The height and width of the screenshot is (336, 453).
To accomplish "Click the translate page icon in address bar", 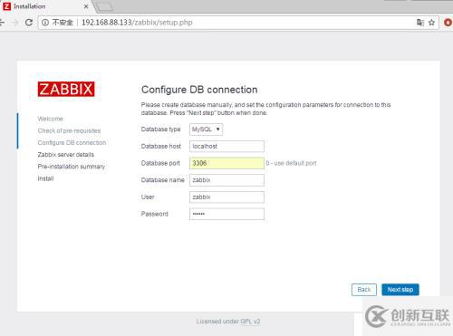I will (x=420, y=23).
